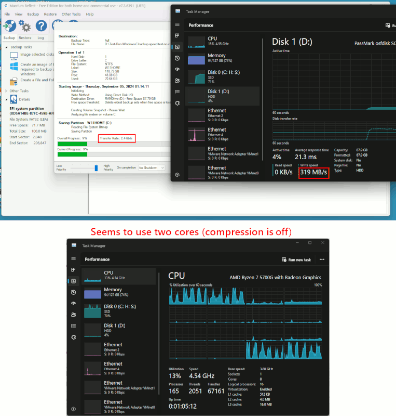Open Startup apps icon in bottom Task Manager
The image size is (396, 416).
73,304
